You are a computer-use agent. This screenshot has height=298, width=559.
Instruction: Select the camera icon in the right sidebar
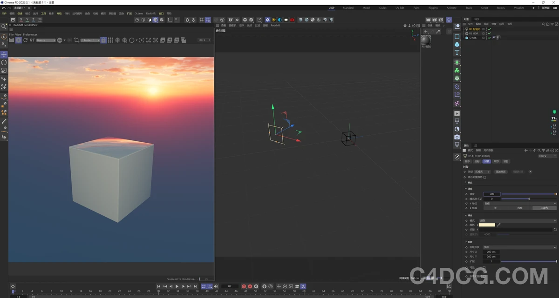457,137
